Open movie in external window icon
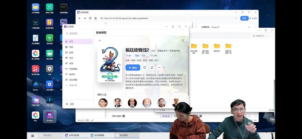 click(183, 41)
